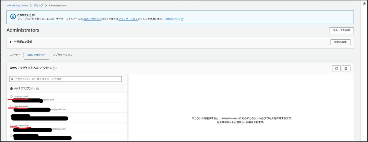Click the info circle icon in banner
This screenshot has height=142, width=368.
(13, 17)
